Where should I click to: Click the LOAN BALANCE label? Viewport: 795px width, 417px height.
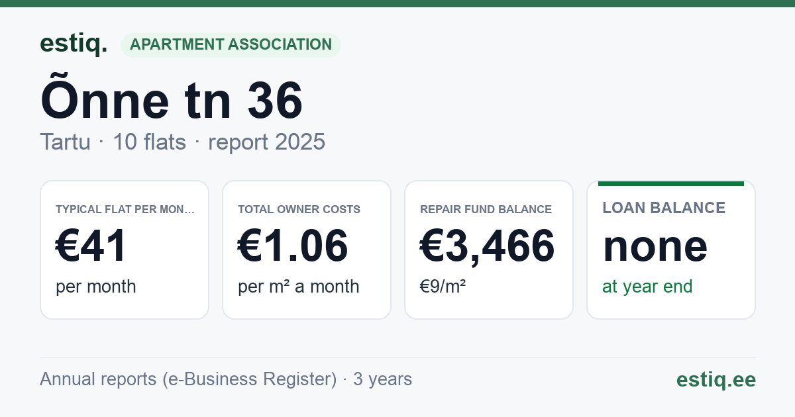664,208
